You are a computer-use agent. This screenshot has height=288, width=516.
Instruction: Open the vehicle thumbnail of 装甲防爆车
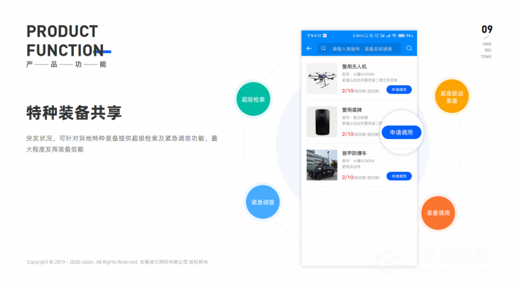point(322,165)
